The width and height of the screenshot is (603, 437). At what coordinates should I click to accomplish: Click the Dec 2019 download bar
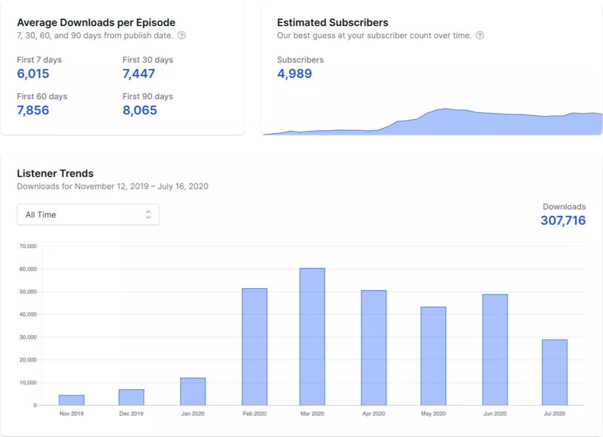(x=131, y=397)
